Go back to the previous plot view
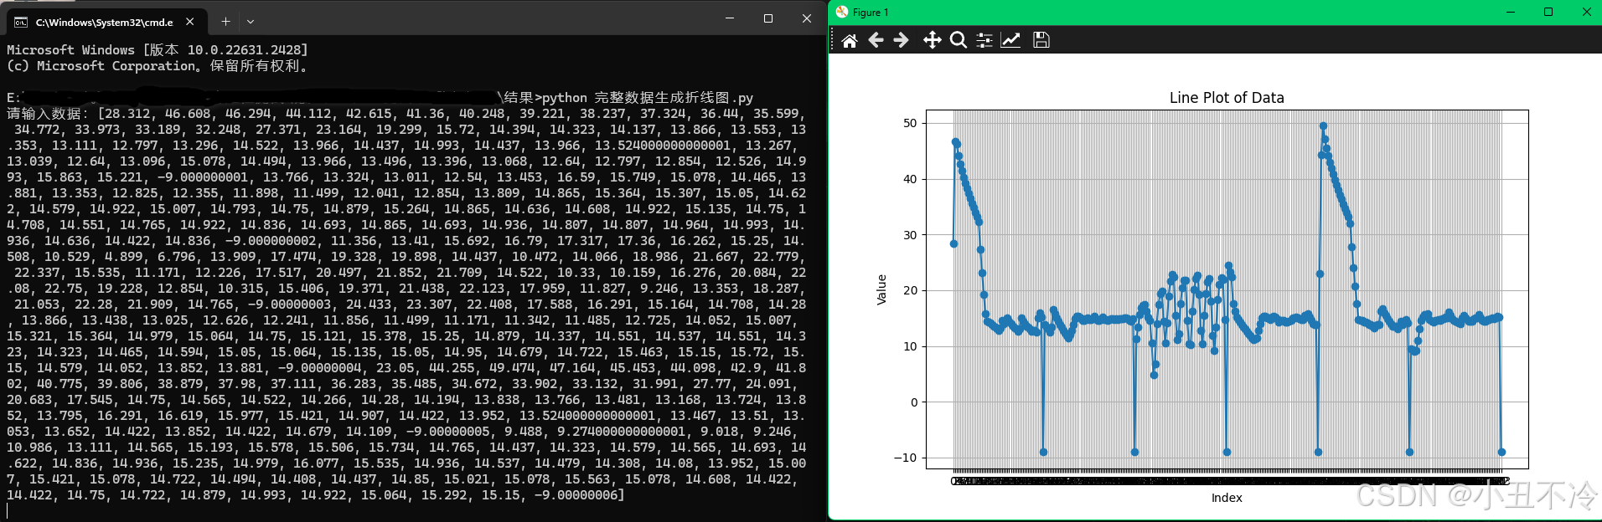 876,40
